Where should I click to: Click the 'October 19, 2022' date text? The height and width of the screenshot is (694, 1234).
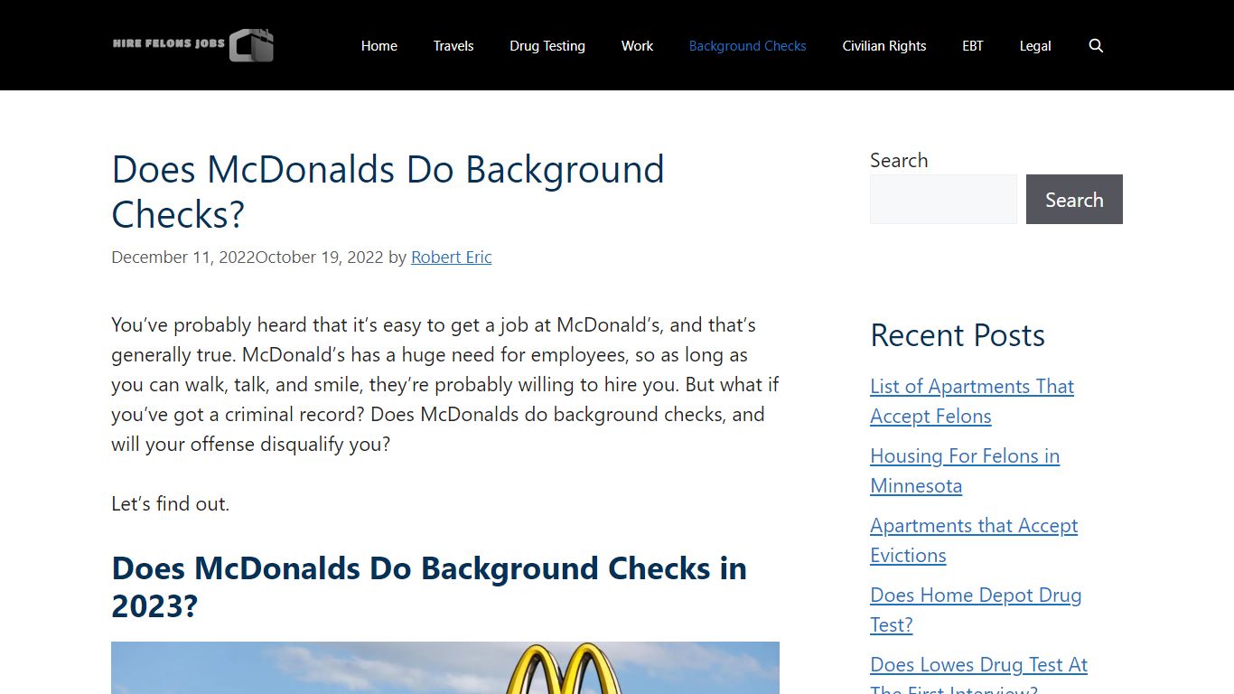pyautogui.click(x=320, y=257)
